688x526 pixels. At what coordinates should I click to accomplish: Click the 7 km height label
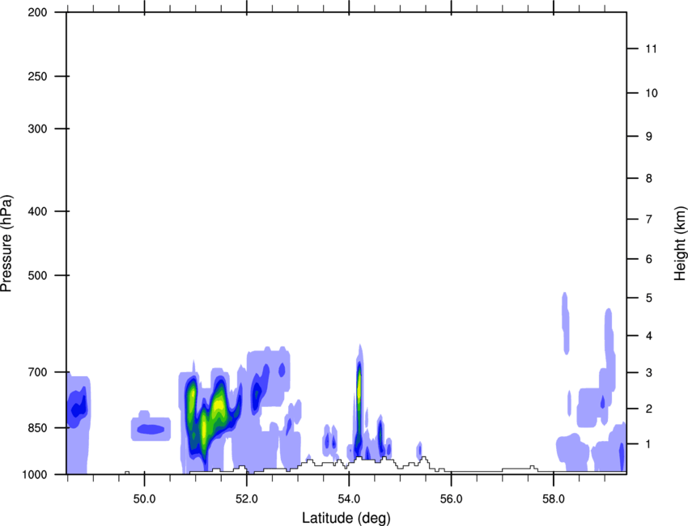(649, 219)
